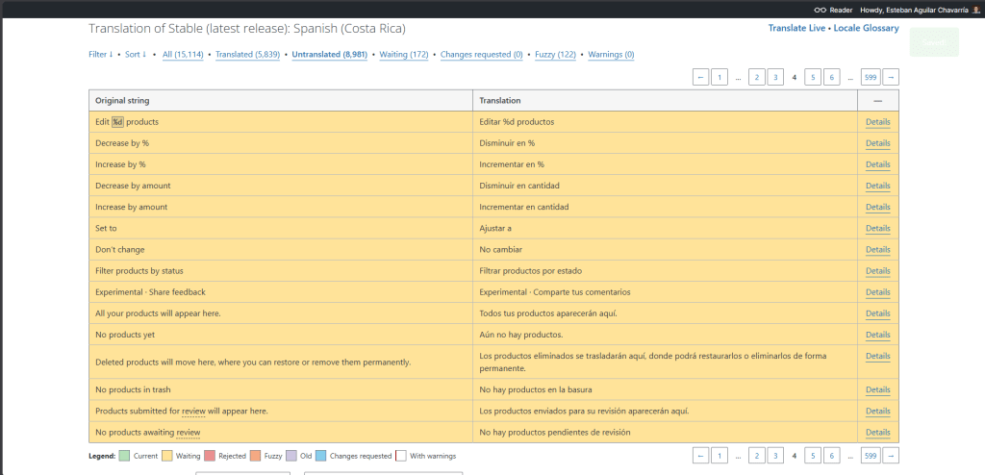This screenshot has width=985, height=475.
Task: Click purple Old legend swatch
Action: tap(291, 456)
